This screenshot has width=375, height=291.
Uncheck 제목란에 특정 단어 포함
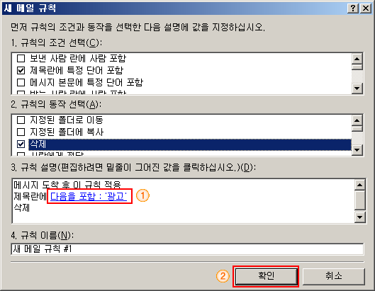21,71
